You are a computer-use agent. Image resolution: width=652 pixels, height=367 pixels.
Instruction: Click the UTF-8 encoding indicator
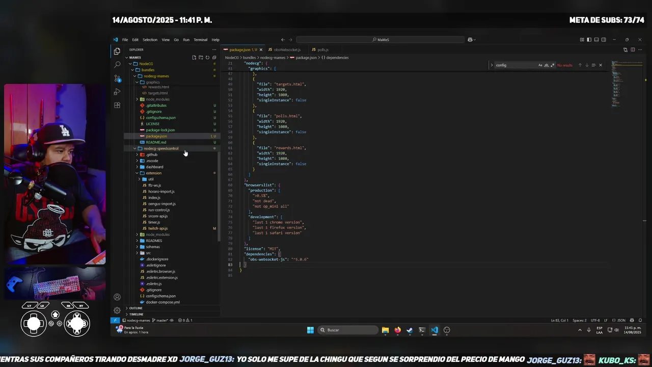(595, 320)
